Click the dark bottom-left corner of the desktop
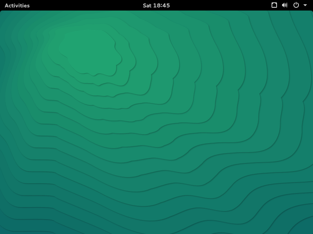Viewport: 313px width, 234px height. tap(2, 232)
